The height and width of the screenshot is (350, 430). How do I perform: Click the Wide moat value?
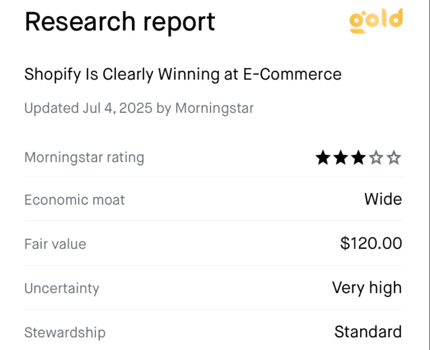[383, 199]
